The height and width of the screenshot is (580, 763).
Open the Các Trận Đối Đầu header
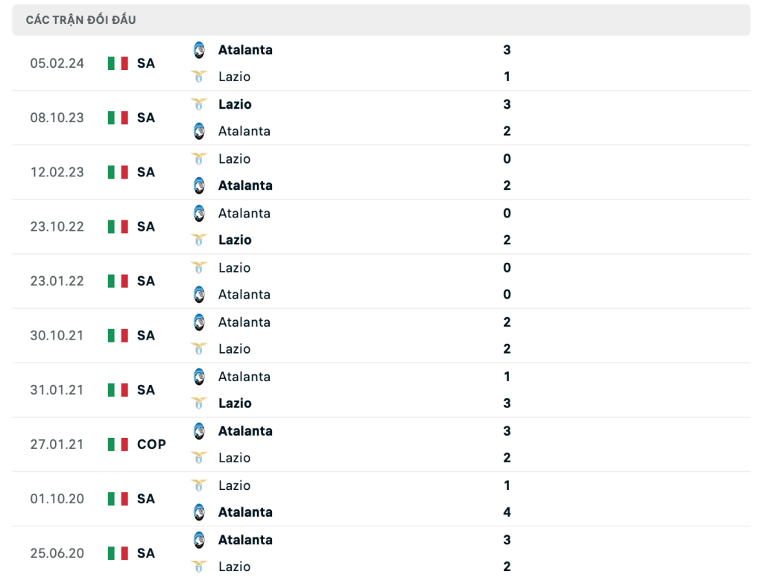(x=381, y=20)
